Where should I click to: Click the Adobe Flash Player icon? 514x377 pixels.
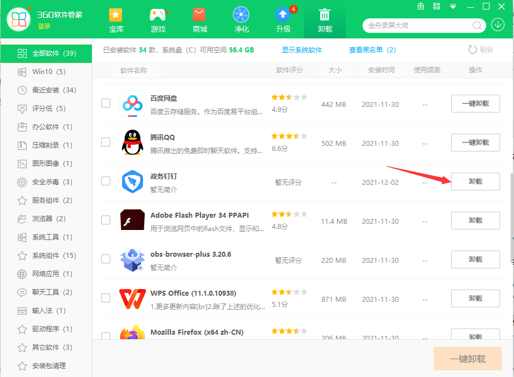point(133,219)
